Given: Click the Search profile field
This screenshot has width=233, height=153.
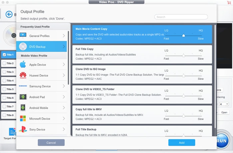Looking at the screenshot, I should [x=181, y=17].
